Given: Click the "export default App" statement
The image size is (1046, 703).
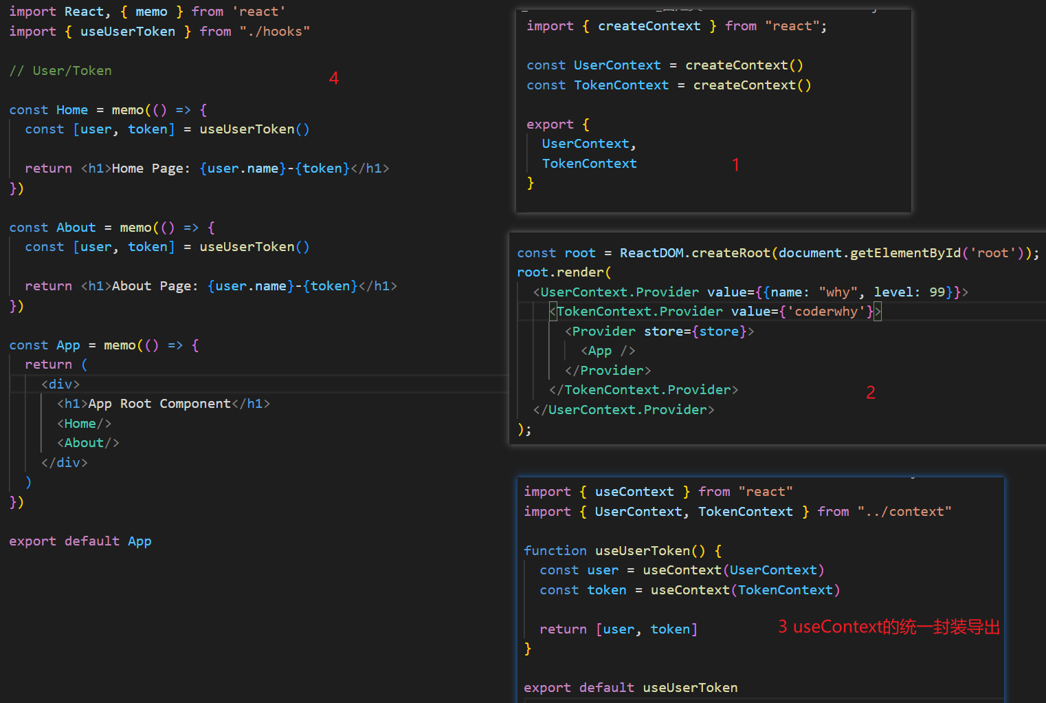Looking at the screenshot, I should (x=80, y=541).
